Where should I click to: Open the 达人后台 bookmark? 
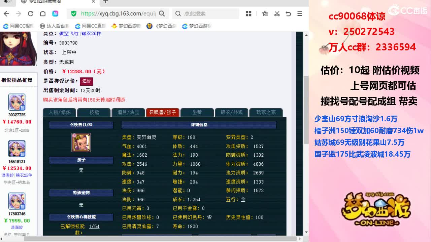coord(54,26)
